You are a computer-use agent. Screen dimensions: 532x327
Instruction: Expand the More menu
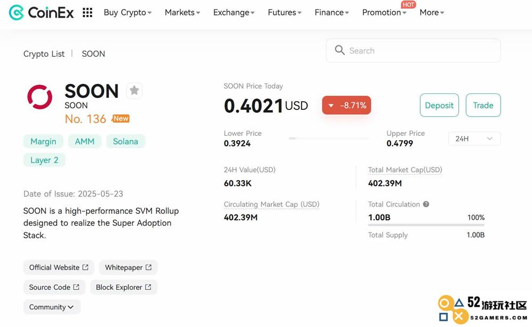pyautogui.click(x=431, y=13)
